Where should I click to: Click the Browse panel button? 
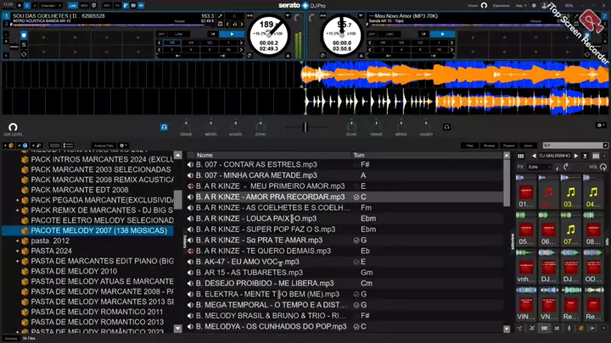[x=488, y=146]
